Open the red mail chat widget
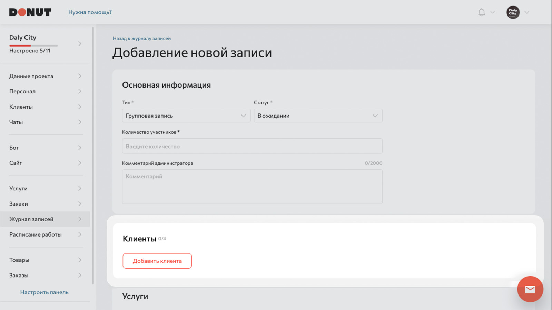Viewport: 552px width, 310px height. tap(530, 289)
